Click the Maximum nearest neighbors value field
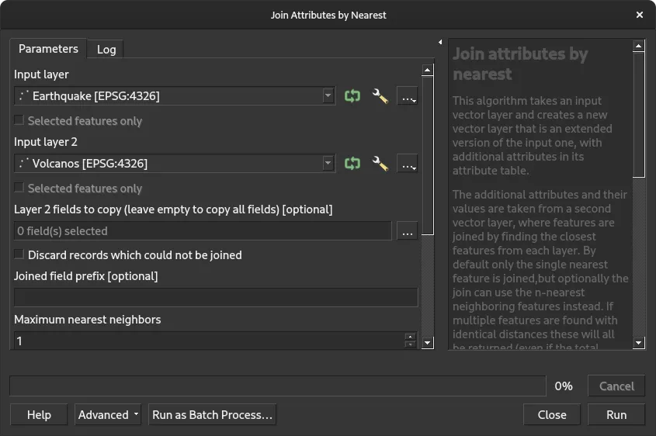Viewport: 656px width, 436px height. coord(209,341)
